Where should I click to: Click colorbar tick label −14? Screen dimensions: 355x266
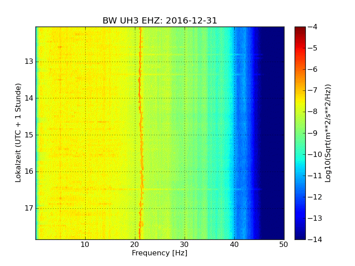coord(315,239)
